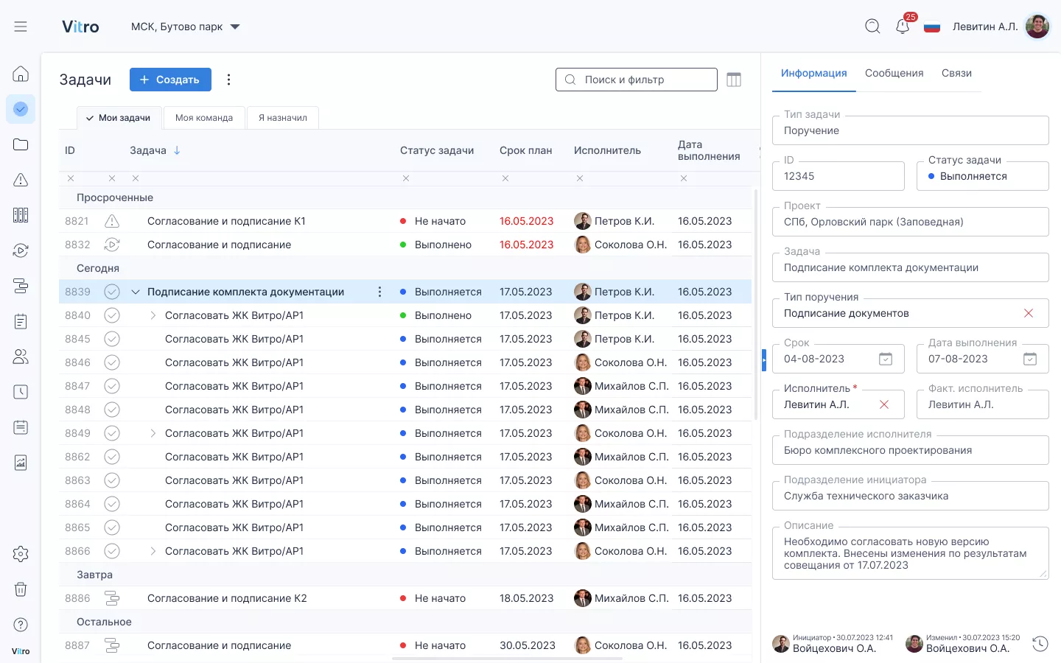The image size is (1061, 663).
Task: Expand subtasks of task 8849
Action: point(153,433)
